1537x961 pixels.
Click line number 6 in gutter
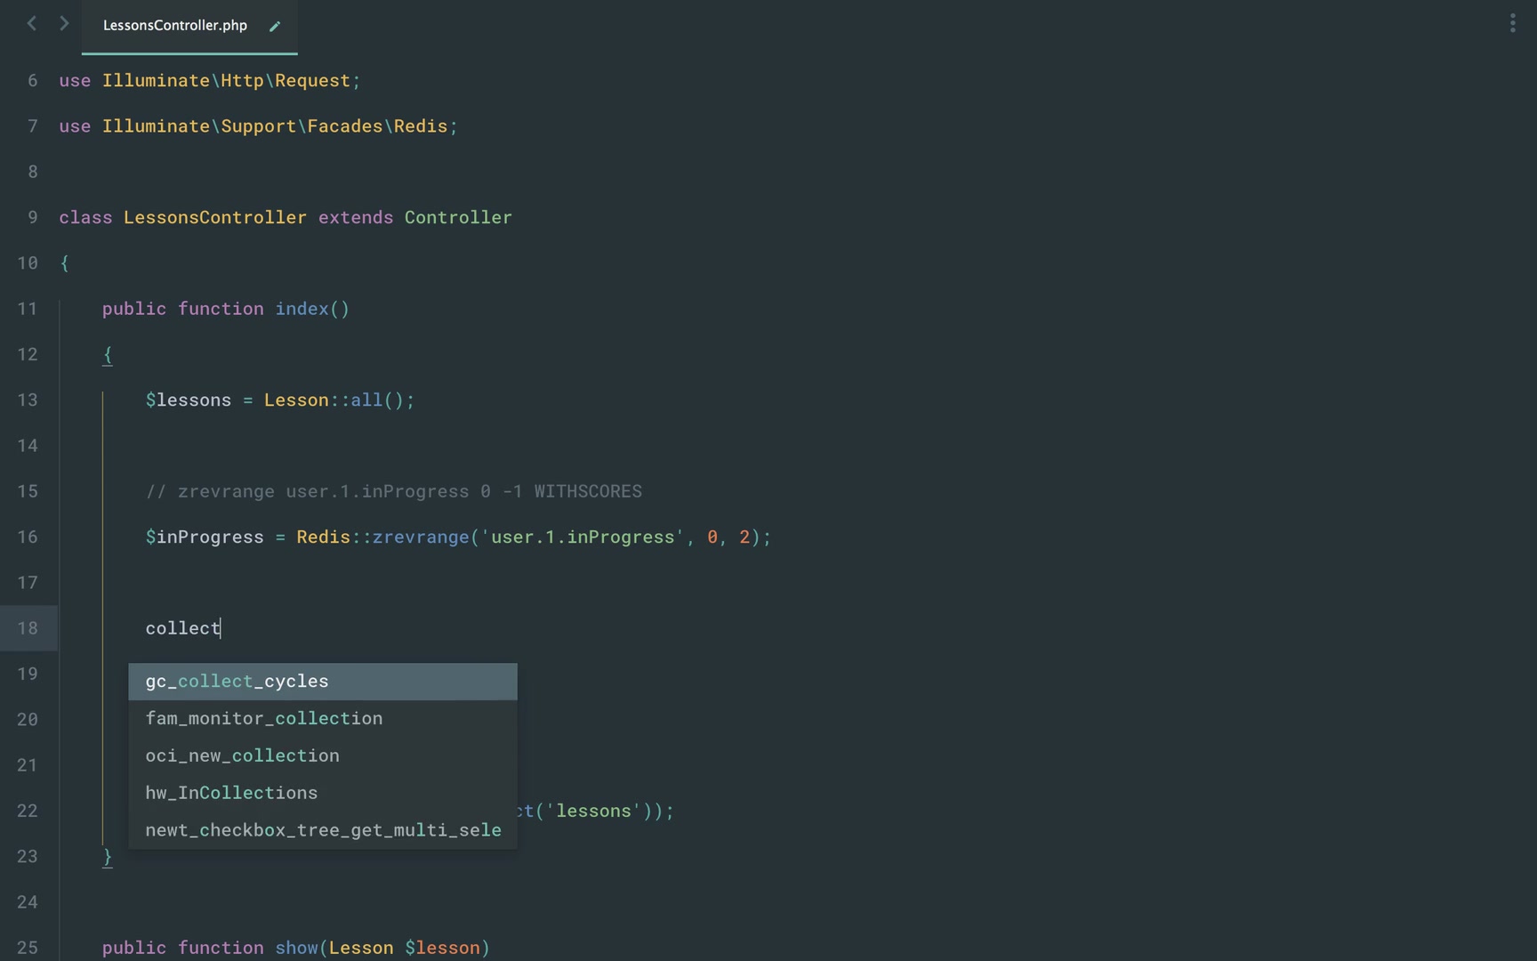(33, 81)
